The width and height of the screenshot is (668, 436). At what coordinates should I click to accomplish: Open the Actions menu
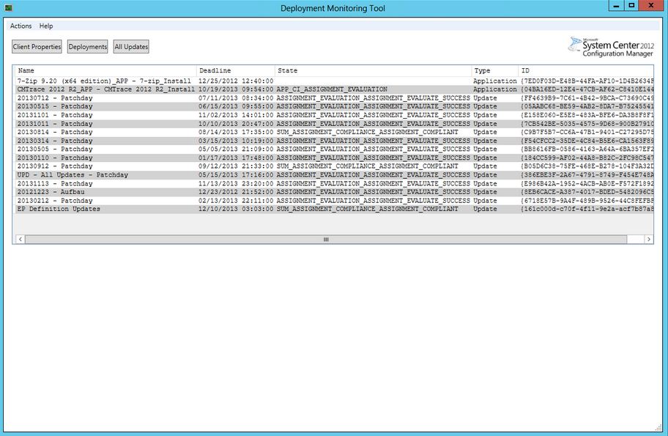[x=21, y=26]
